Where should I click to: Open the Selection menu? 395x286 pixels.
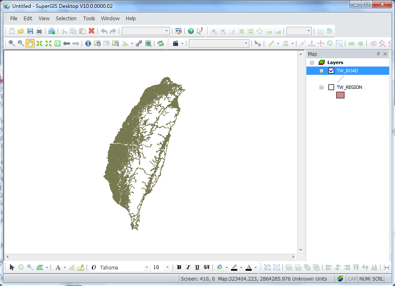[x=66, y=19]
